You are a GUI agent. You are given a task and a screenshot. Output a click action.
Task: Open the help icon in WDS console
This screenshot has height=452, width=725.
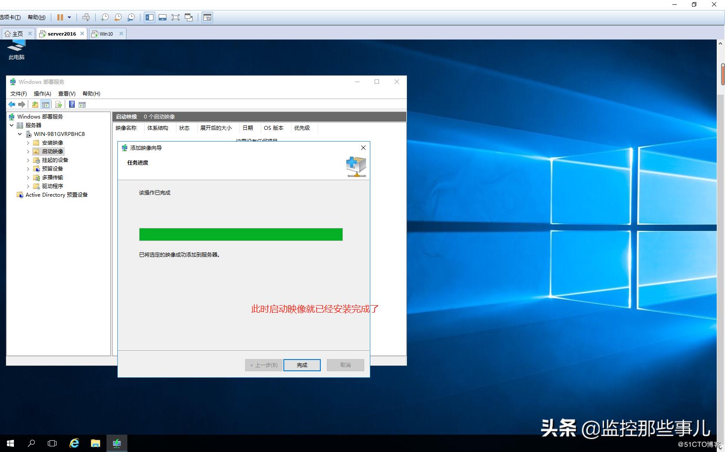click(x=72, y=104)
